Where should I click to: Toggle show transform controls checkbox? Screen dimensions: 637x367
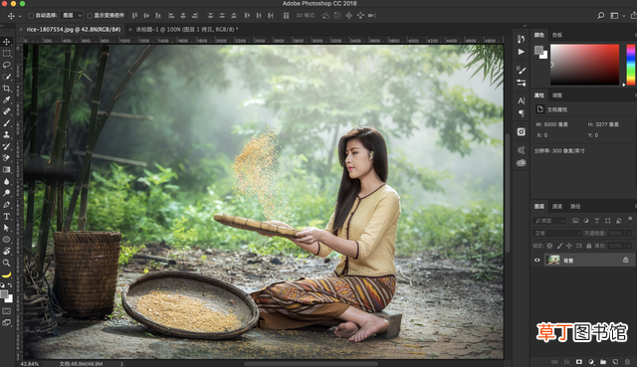[90, 16]
